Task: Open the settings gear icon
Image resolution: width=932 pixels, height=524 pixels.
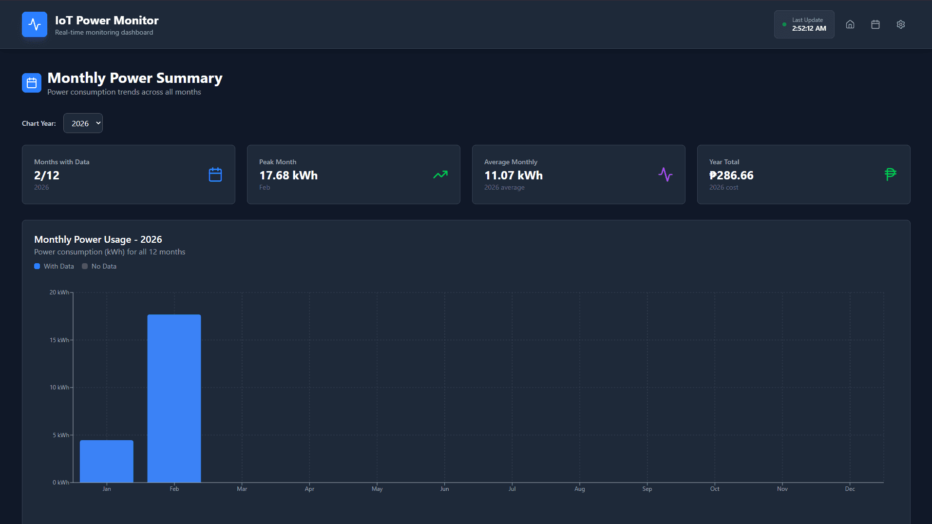Action: [x=901, y=24]
